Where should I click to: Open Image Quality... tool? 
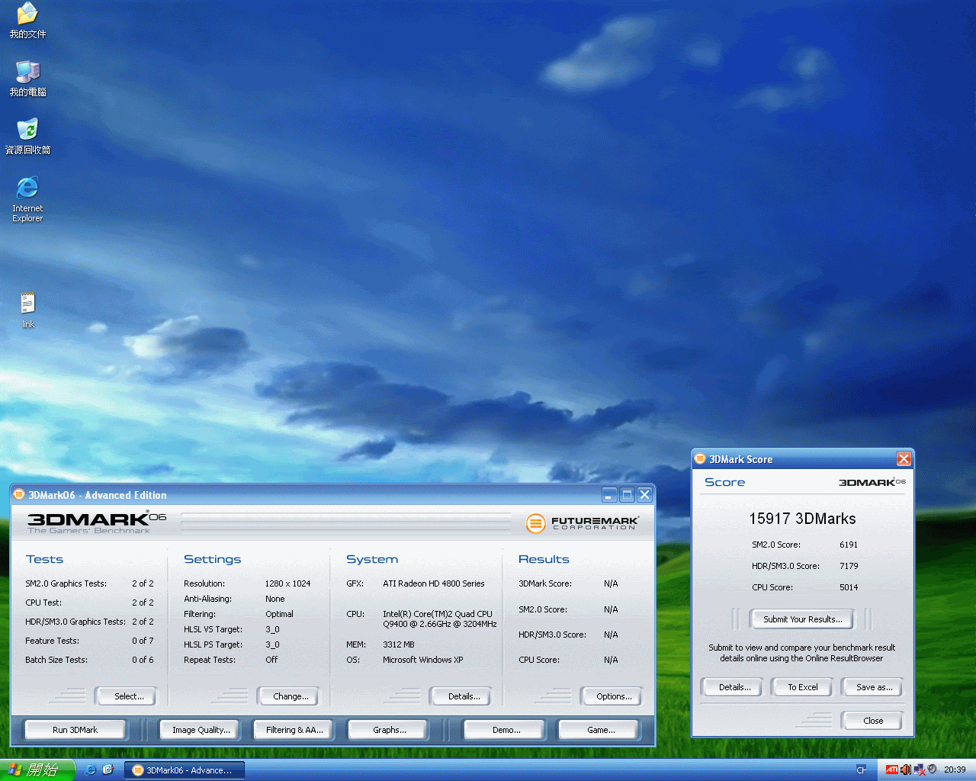[199, 730]
